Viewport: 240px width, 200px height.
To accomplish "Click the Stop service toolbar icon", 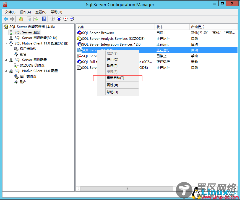I will pos(65,19).
